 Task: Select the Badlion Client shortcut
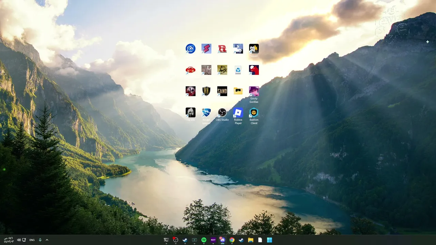[254, 116]
